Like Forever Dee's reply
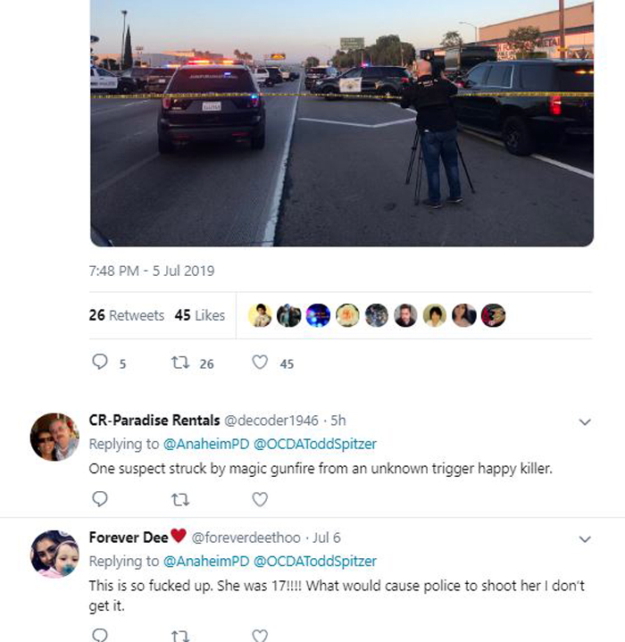 [x=260, y=636]
